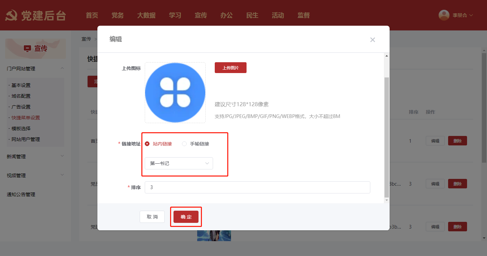The width and height of the screenshot is (487, 256).
Task: Open the 第一书记 link dropdown
Action: tap(179, 163)
